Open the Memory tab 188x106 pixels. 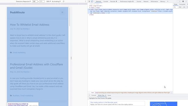point(162,1)
